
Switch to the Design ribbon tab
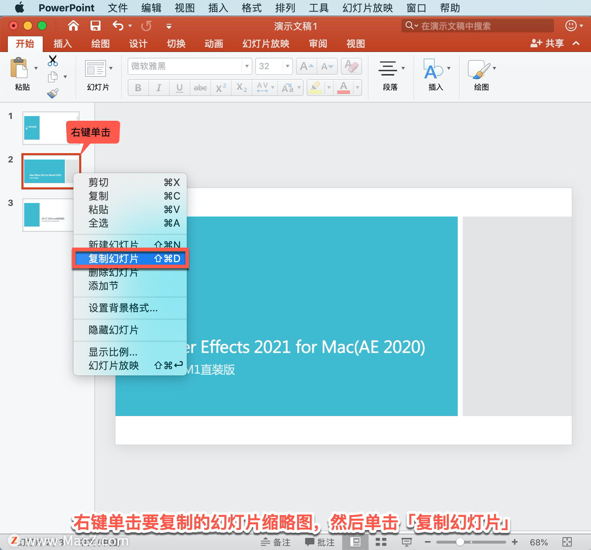[x=138, y=44]
